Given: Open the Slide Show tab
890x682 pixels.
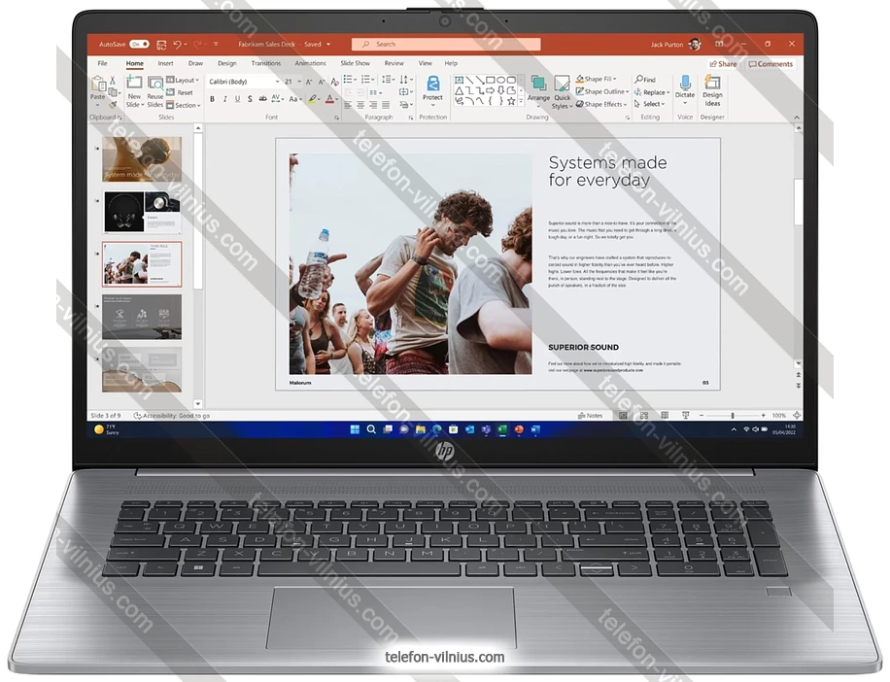Looking at the screenshot, I should tap(355, 63).
